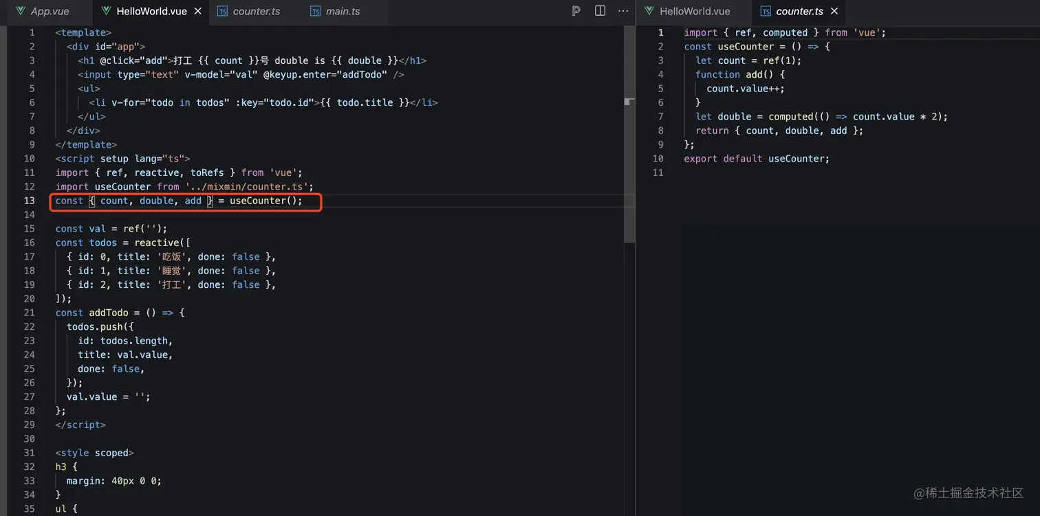Open the More Actions ellipsis menu
This screenshot has width=1040, height=516.
click(623, 11)
